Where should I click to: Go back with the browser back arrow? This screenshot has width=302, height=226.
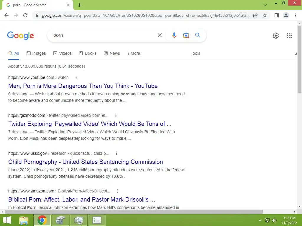[6, 15]
